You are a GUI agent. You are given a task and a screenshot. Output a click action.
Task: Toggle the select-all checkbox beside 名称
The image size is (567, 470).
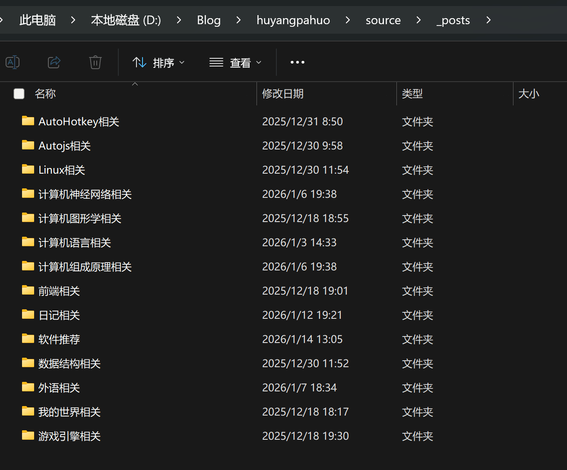coord(19,94)
